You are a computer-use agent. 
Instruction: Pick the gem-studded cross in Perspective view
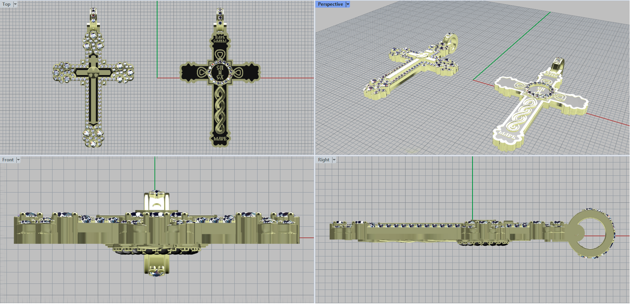pos(409,71)
